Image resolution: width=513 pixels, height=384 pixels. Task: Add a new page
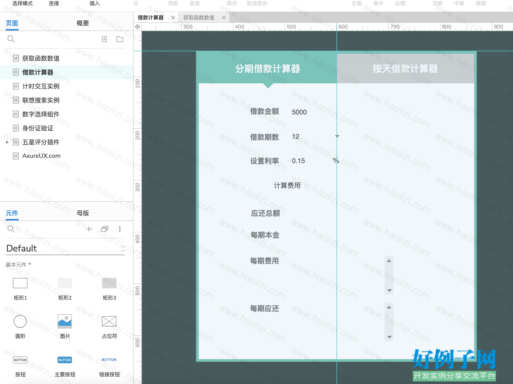(x=104, y=39)
